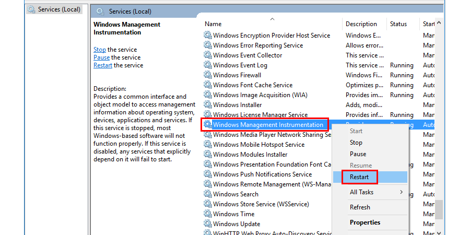Click gear icon beside Windows Image Acquisition (WIA)
This screenshot has height=235, width=470.
click(x=207, y=95)
